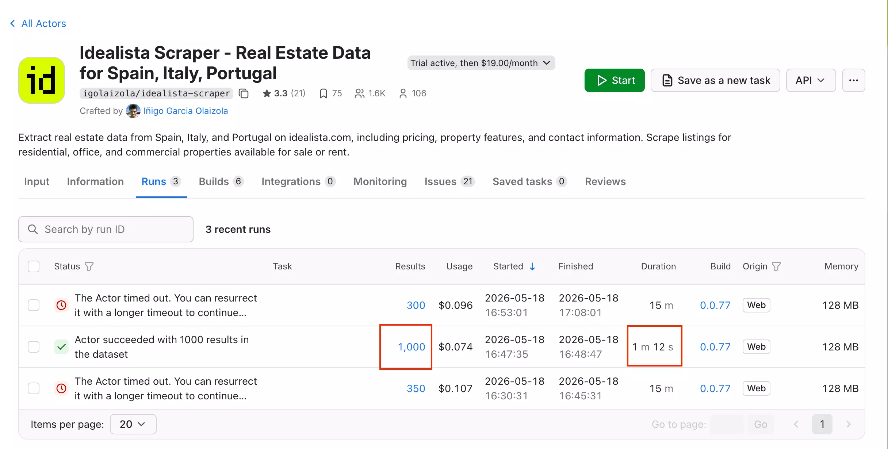The width and height of the screenshot is (888, 449).
Task: Open the Builds tab
Action: tap(221, 181)
